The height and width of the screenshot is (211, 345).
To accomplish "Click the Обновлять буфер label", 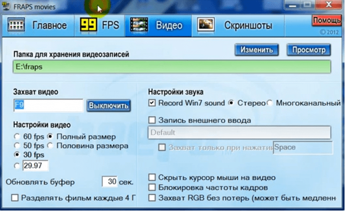I will 40,182.
